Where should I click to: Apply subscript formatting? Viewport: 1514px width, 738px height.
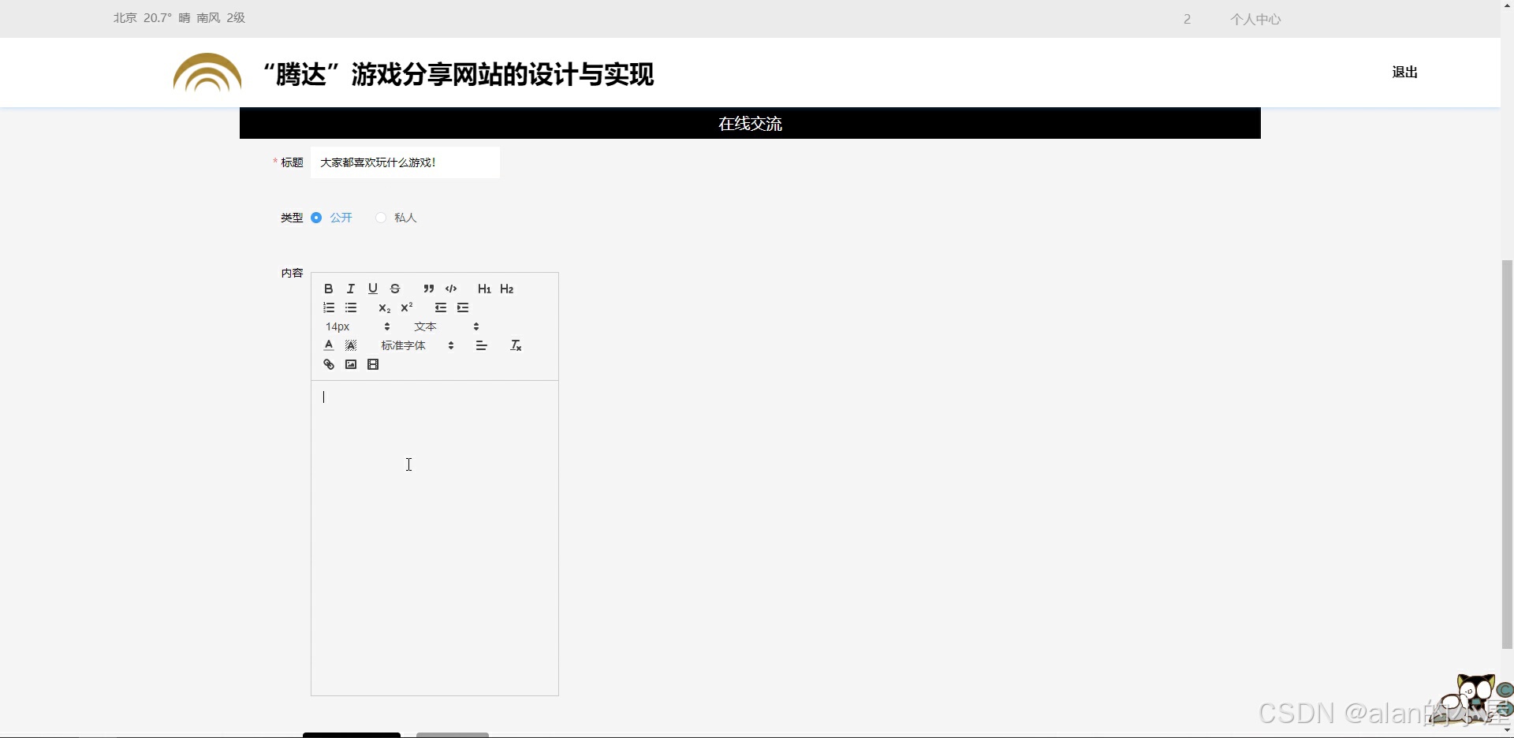[384, 307]
